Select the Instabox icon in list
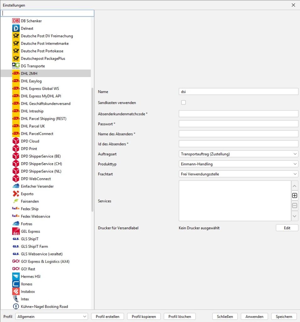Screen dimensions: 300x322 16,291
